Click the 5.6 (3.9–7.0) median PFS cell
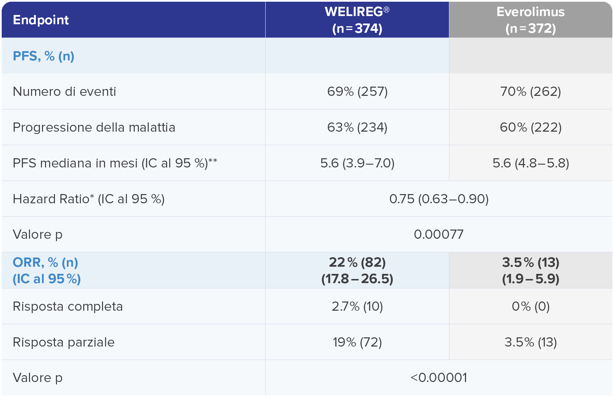This screenshot has height=397, width=614. 357,163
